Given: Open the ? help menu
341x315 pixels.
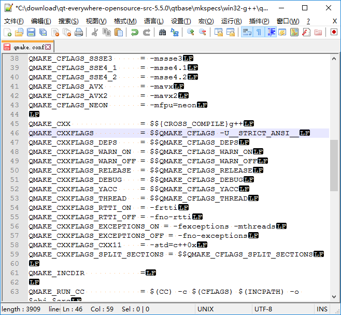Looking at the screenshot, I should 308,21.
